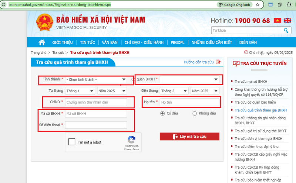The image size is (296, 183).
Task: Tick the I'm not a robot checkbox
Action: pos(72,142)
